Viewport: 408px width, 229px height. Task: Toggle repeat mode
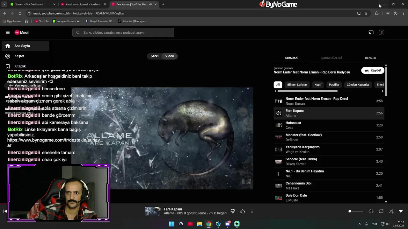[381, 211]
